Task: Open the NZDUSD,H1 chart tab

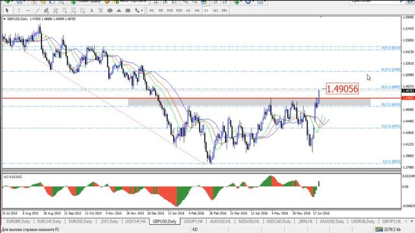Action: click(249, 221)
